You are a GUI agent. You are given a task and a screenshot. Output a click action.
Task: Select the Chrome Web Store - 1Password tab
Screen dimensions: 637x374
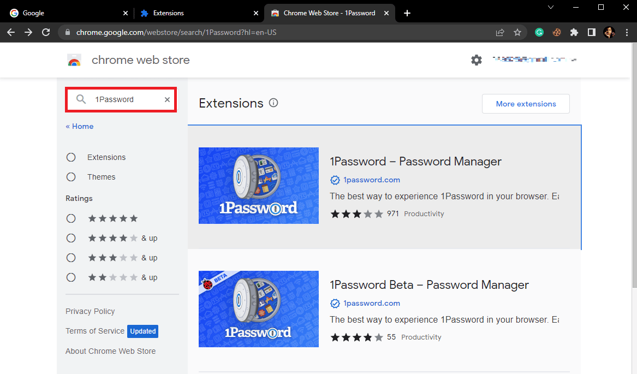pos(330,13)
